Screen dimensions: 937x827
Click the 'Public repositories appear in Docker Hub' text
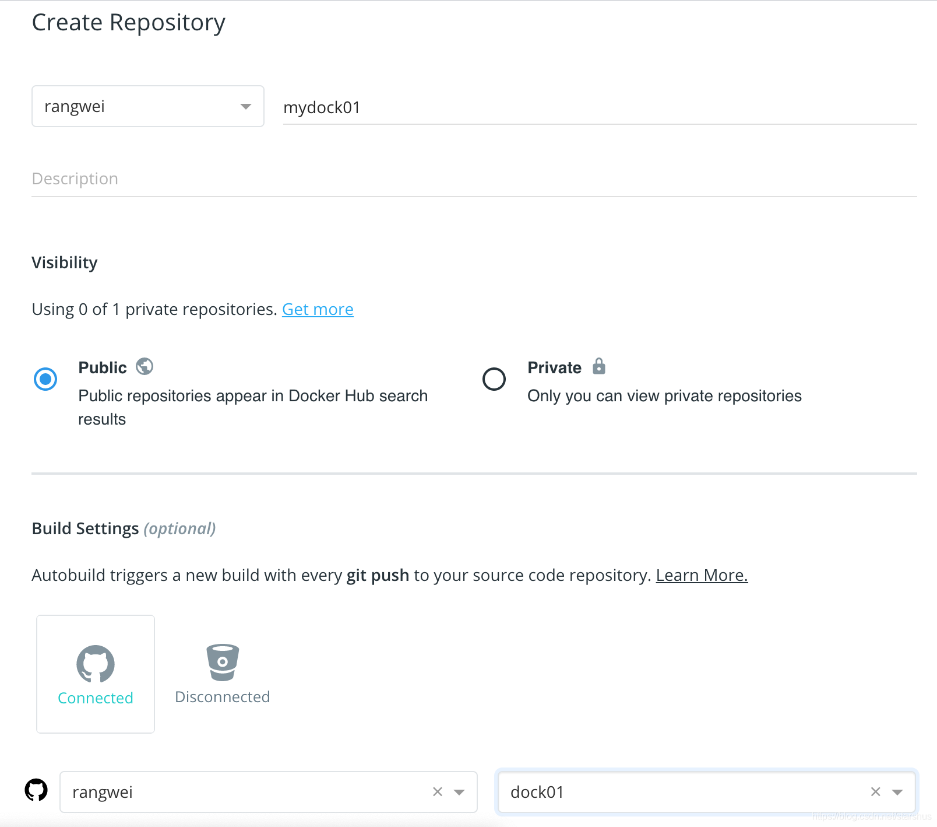click(x=253, y=408)
